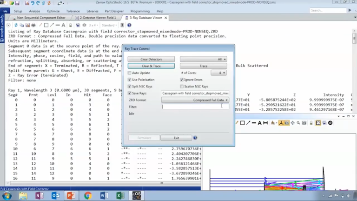Open the System Explorer side panel
357x201 pixels.
(x=2, y=28)
